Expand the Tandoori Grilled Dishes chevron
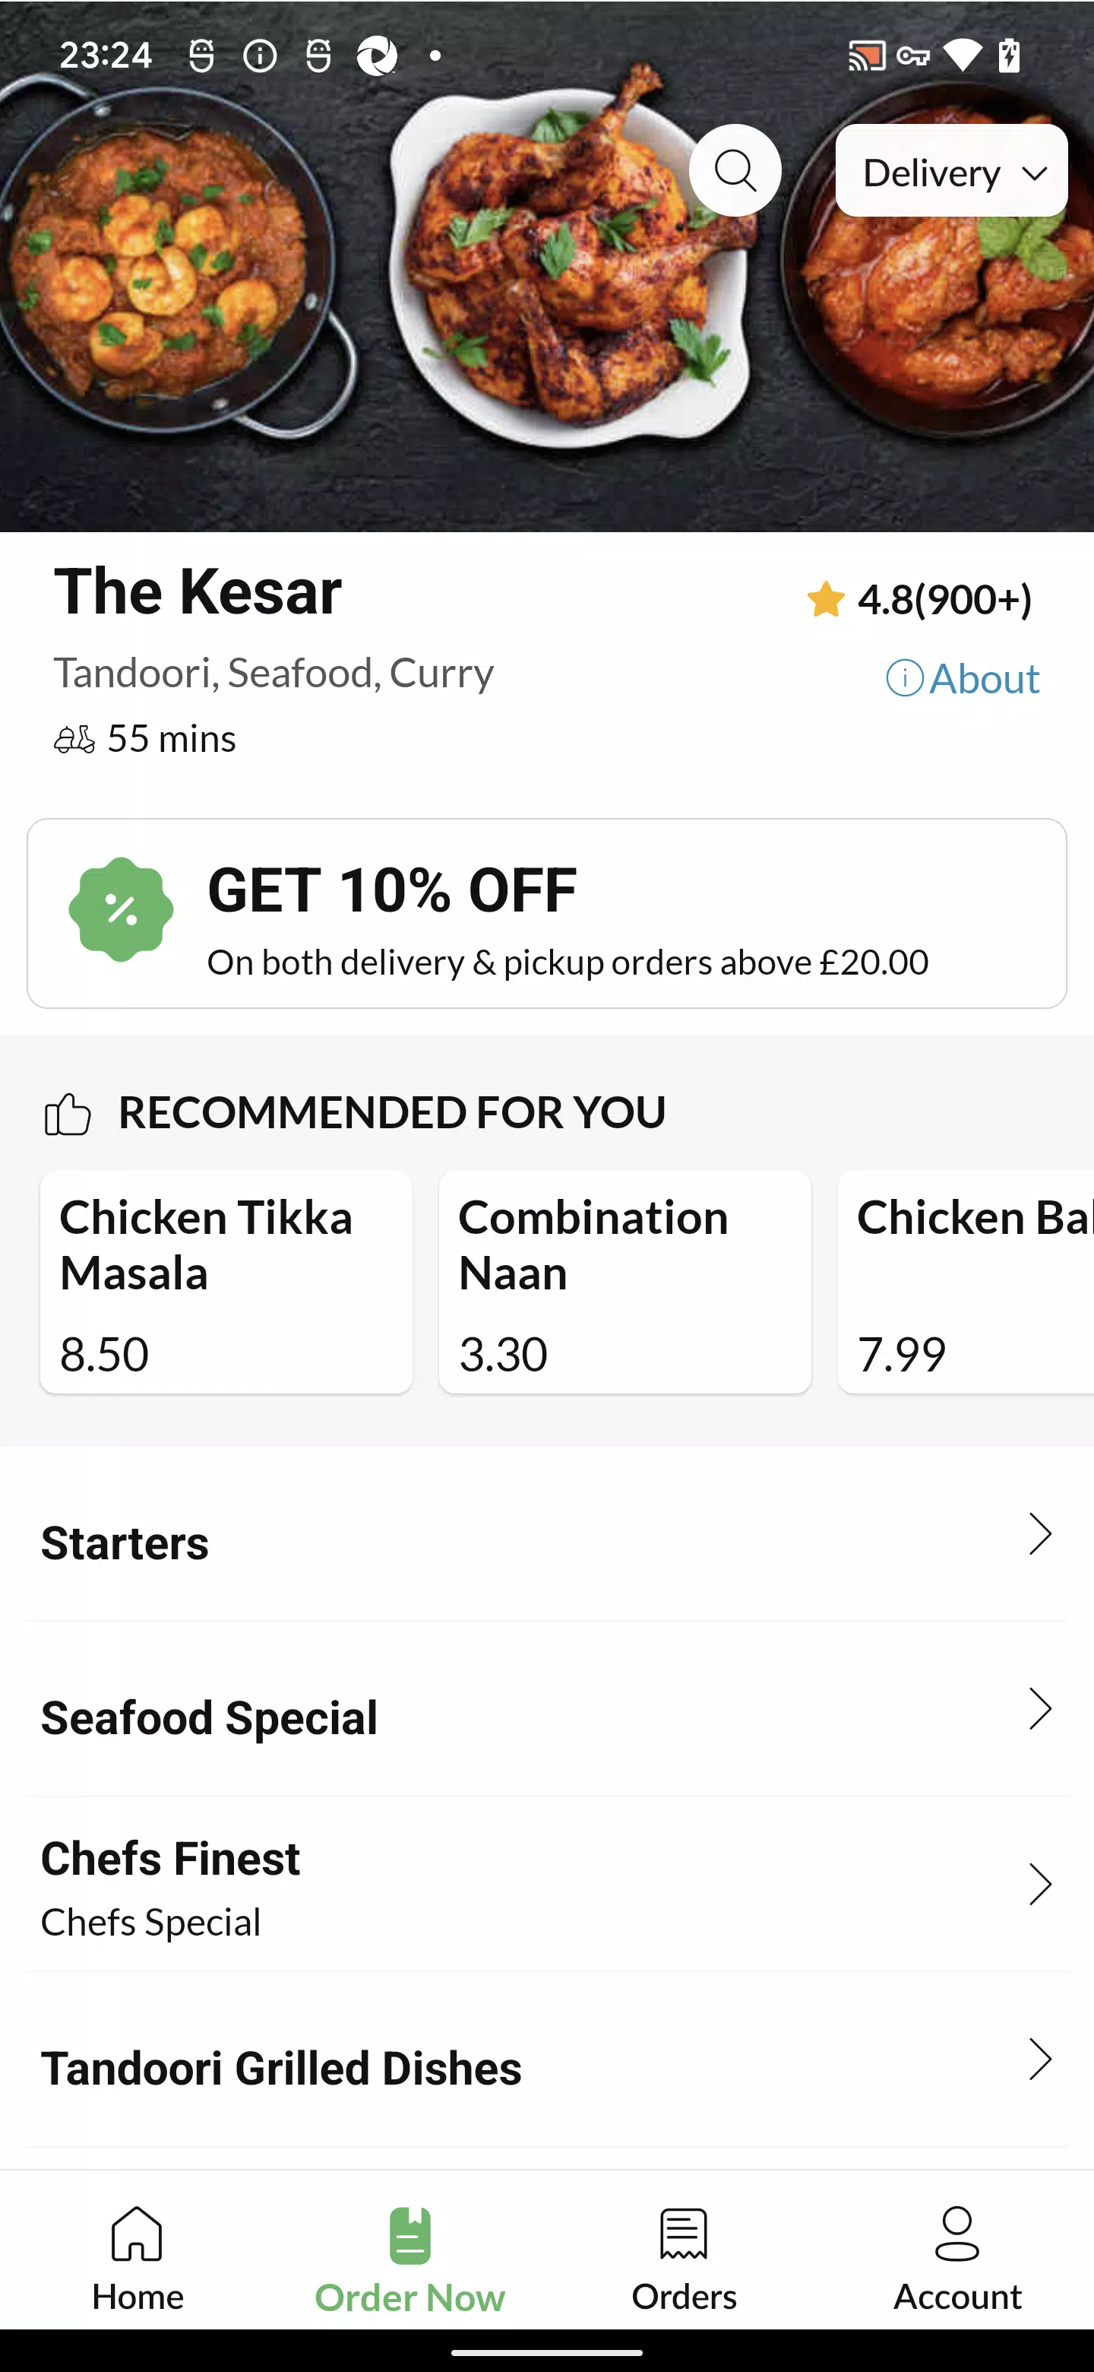This screenshot has width=1094, height=2372. click(x=1040, y=2059)
